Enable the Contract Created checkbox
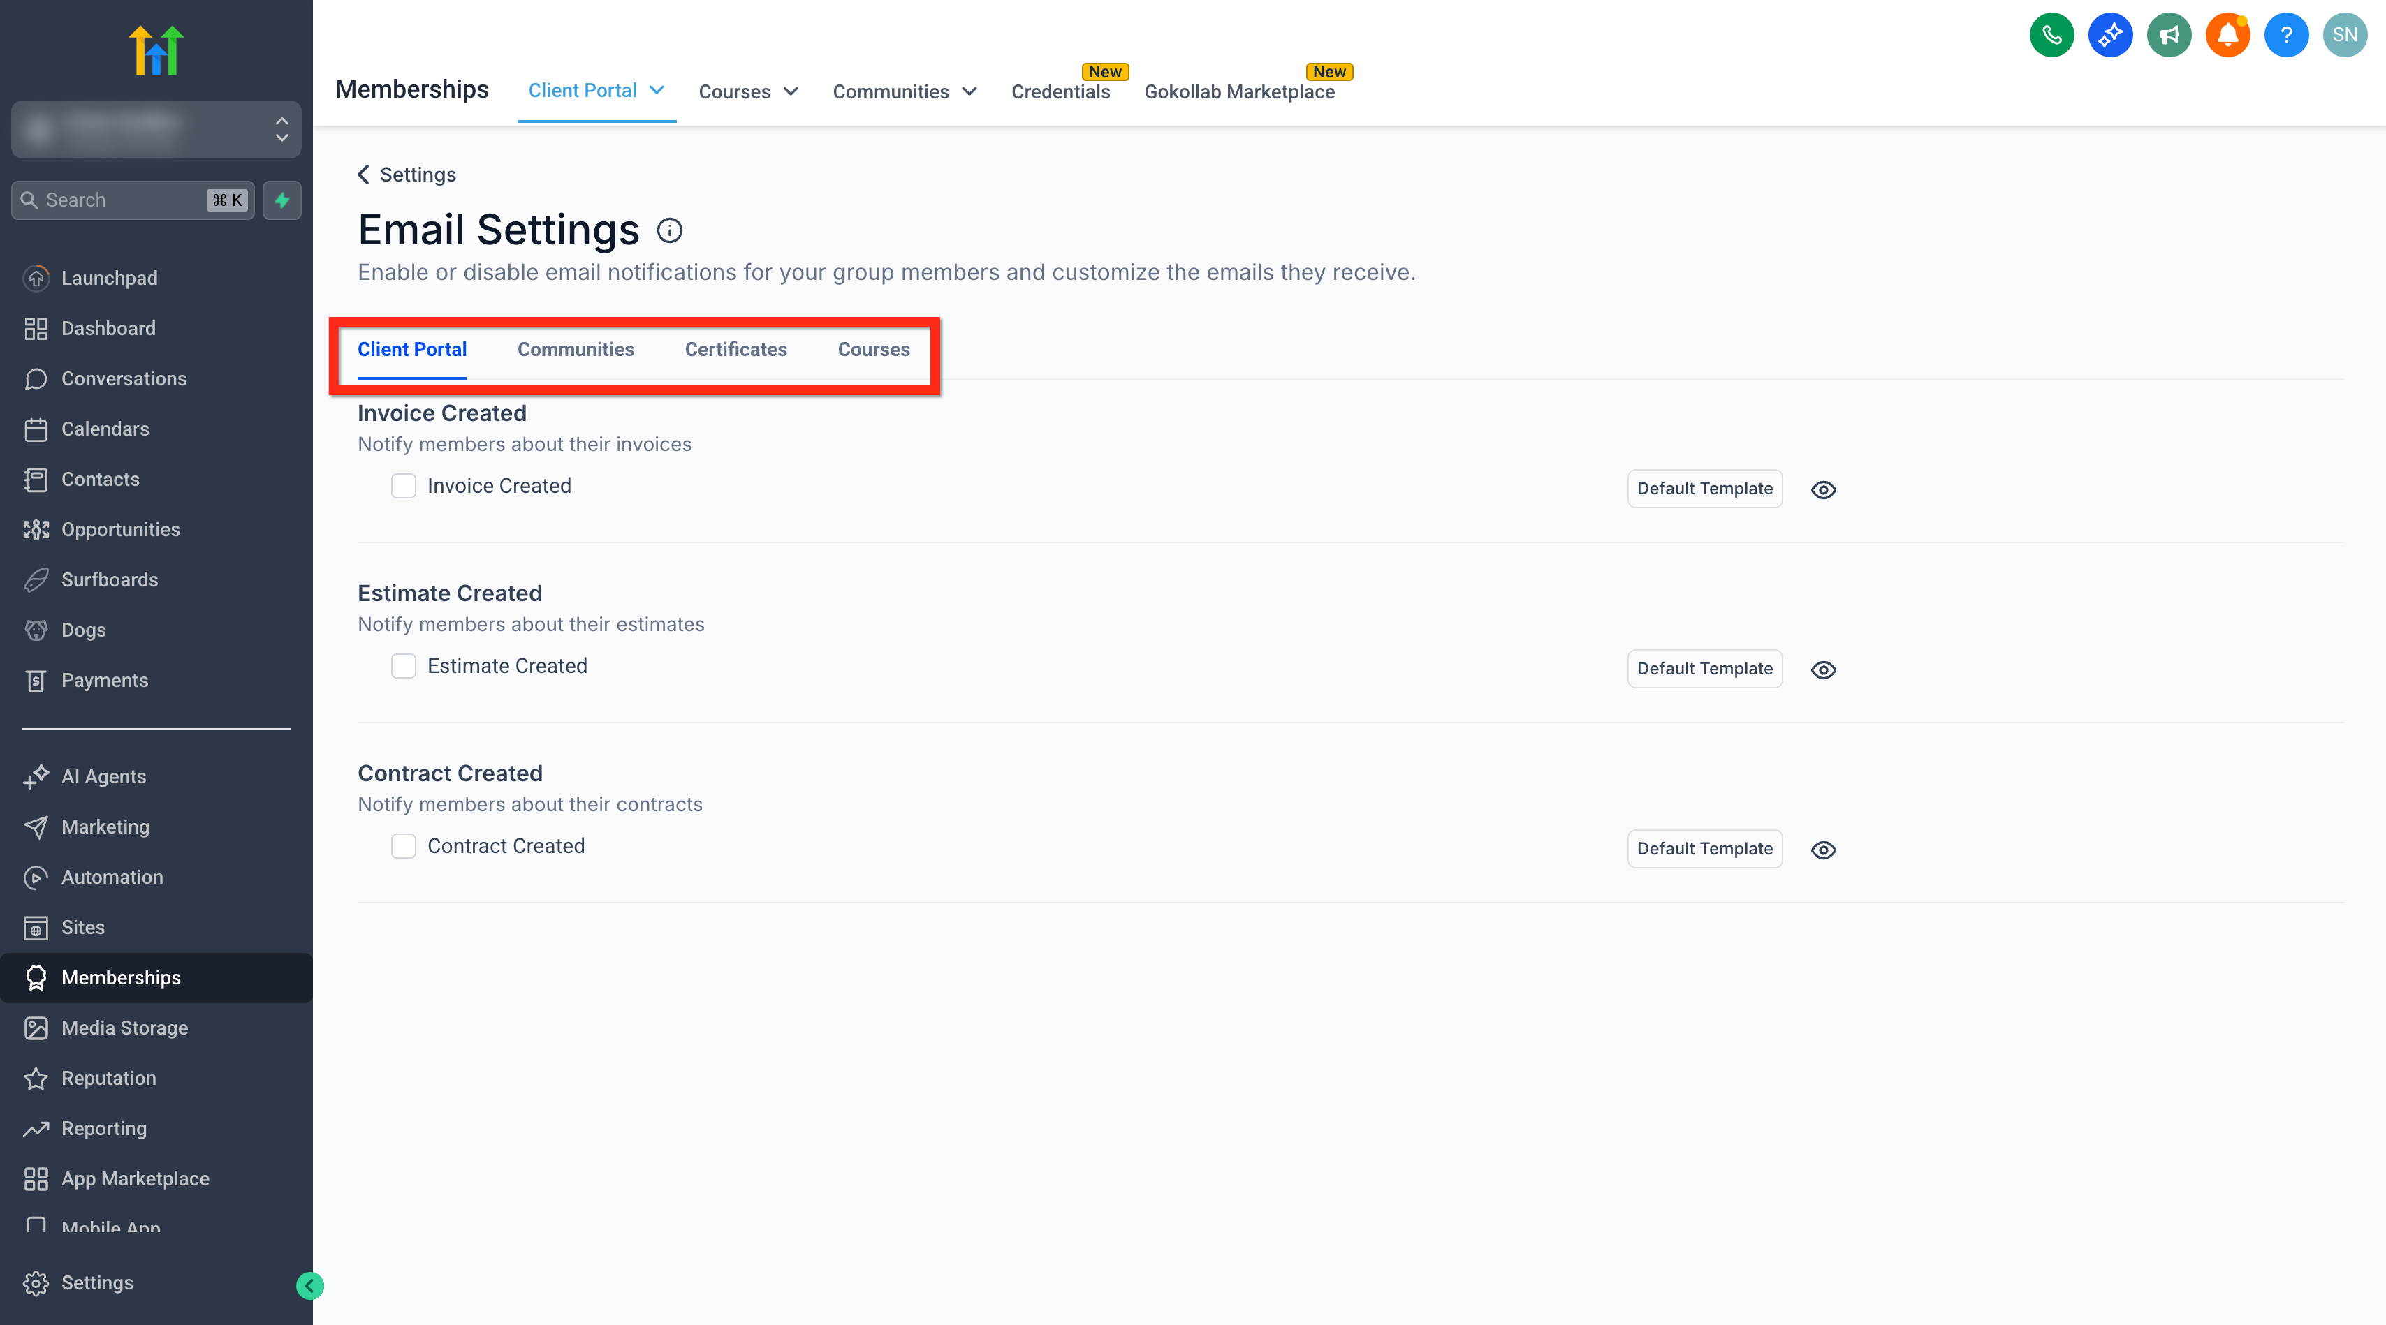The width and height of the screenshot is (2386, 1325). pos(404,846)
